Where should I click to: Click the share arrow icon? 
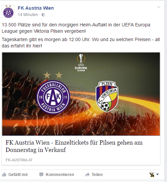pyautogui.click(x=87, y=175)
